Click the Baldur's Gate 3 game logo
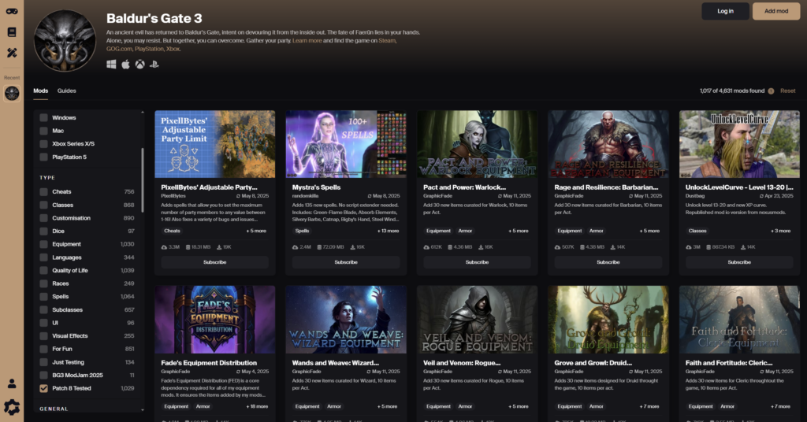The image size is (807, 422). 65,41
